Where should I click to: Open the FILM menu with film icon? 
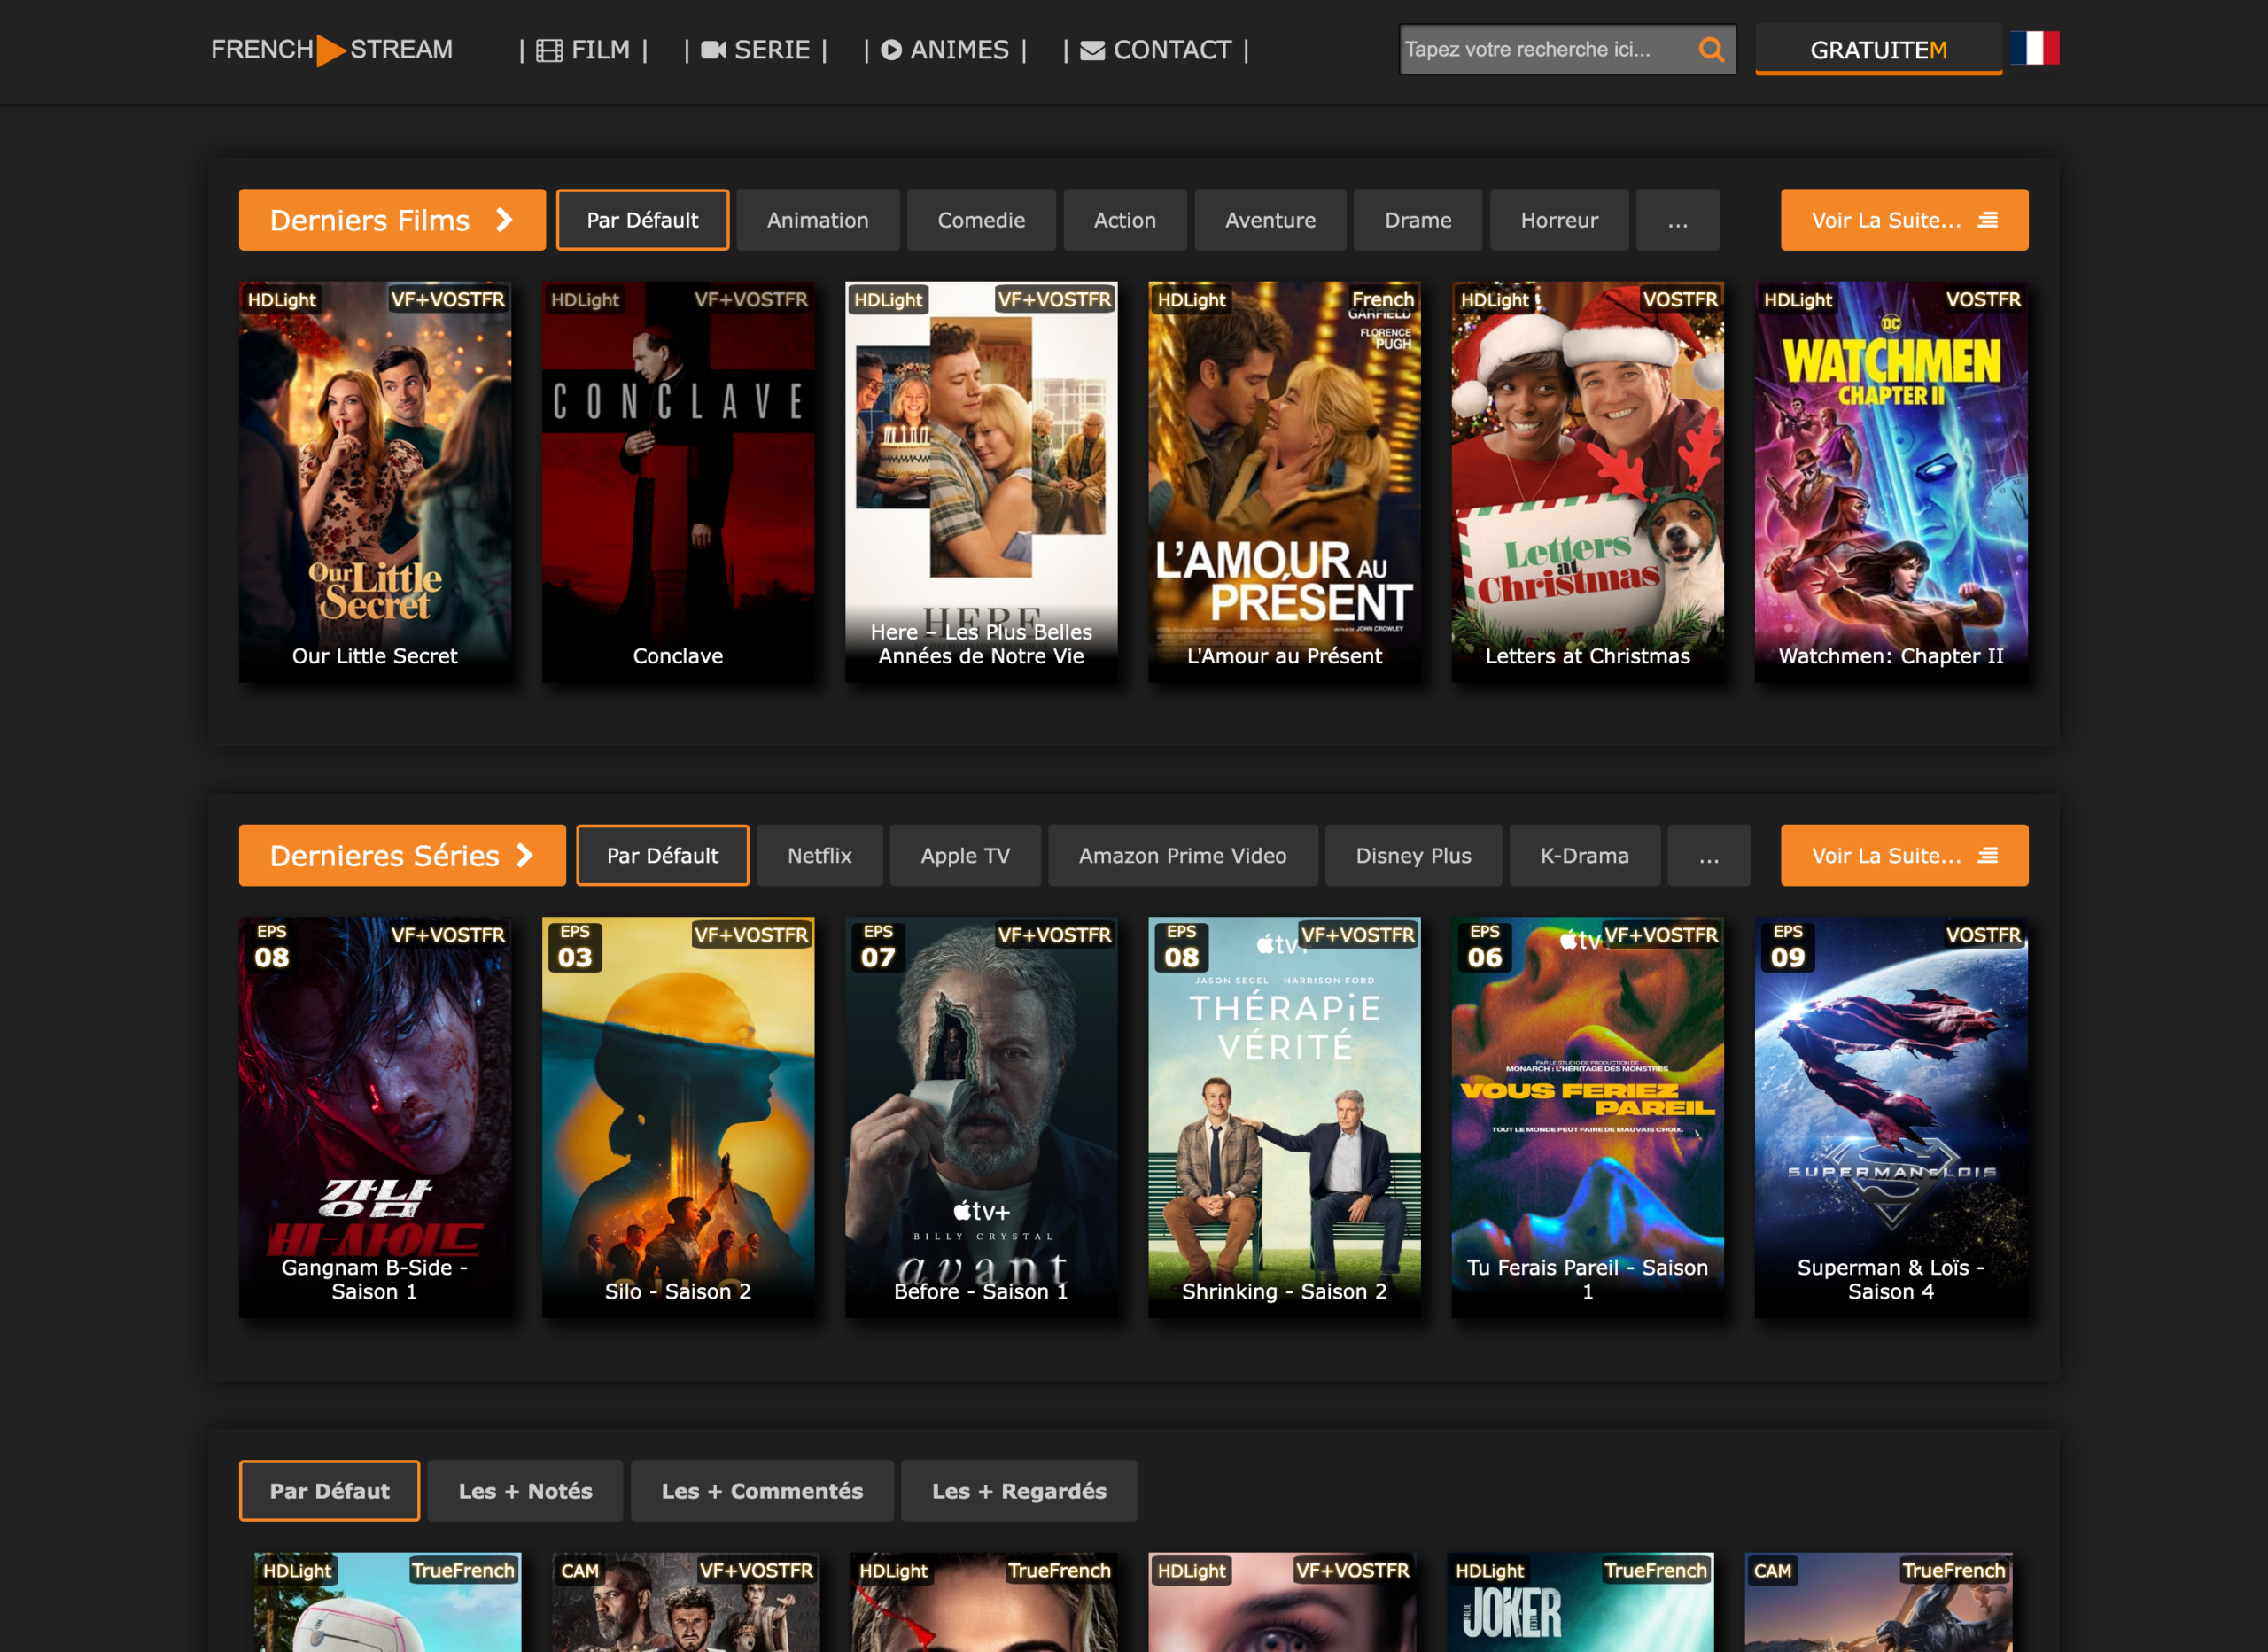click(x=584, y=50)
